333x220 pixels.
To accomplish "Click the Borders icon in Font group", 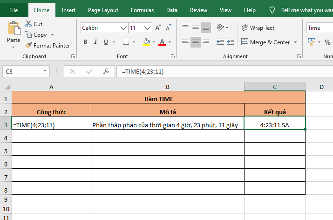I will 127,42.
